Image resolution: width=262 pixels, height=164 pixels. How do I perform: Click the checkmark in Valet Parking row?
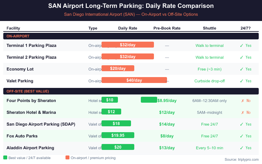pos(241,81)
